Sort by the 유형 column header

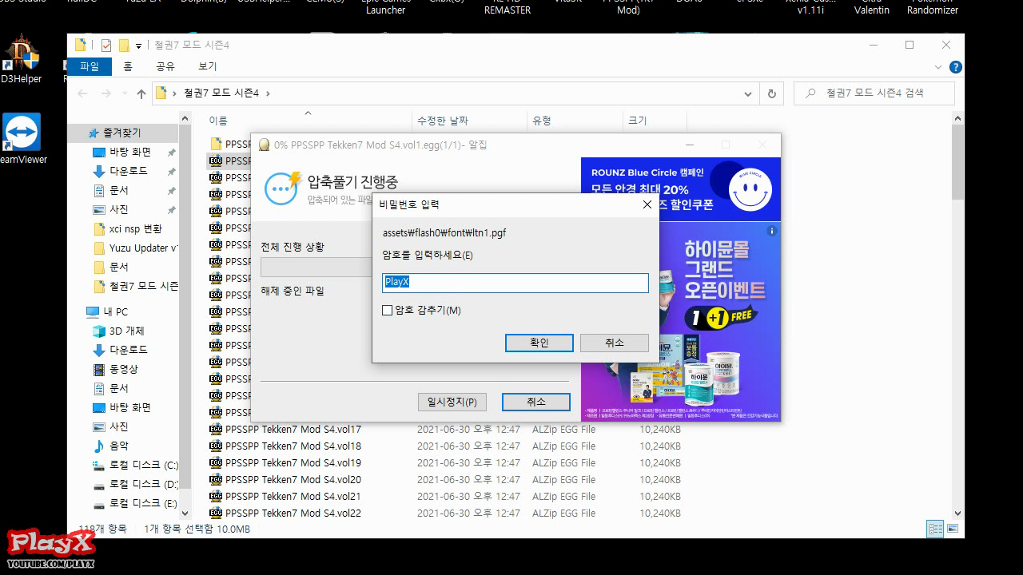(x=575, y=121)
